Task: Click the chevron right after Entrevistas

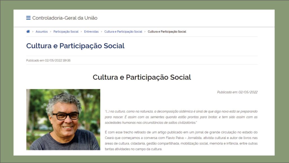Action: point(102,32)
